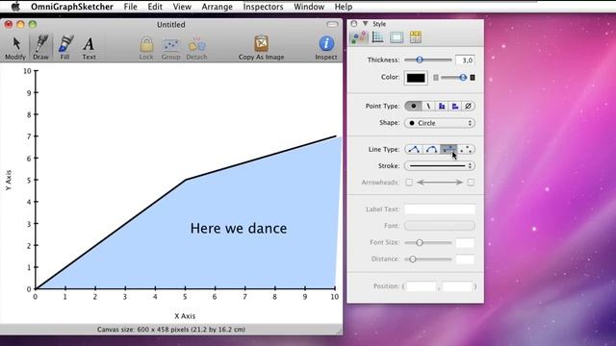Choose the no-point (slashed circle) type
616x346 pixels.
coord(468,106)
